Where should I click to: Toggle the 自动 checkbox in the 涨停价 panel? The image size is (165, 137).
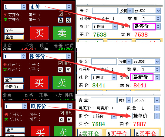point(60,63)
